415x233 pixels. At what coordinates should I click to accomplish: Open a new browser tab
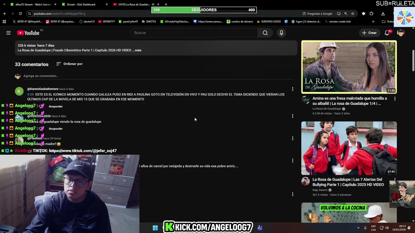tap(166, 5)
